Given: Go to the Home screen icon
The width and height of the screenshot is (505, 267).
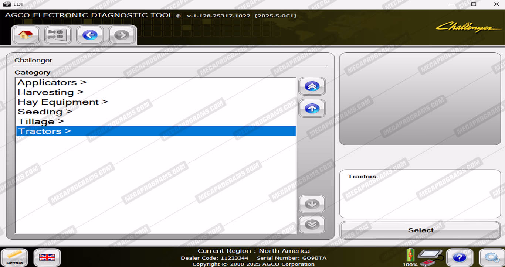Looking at the screenshot, I should [x=26, y=35].
